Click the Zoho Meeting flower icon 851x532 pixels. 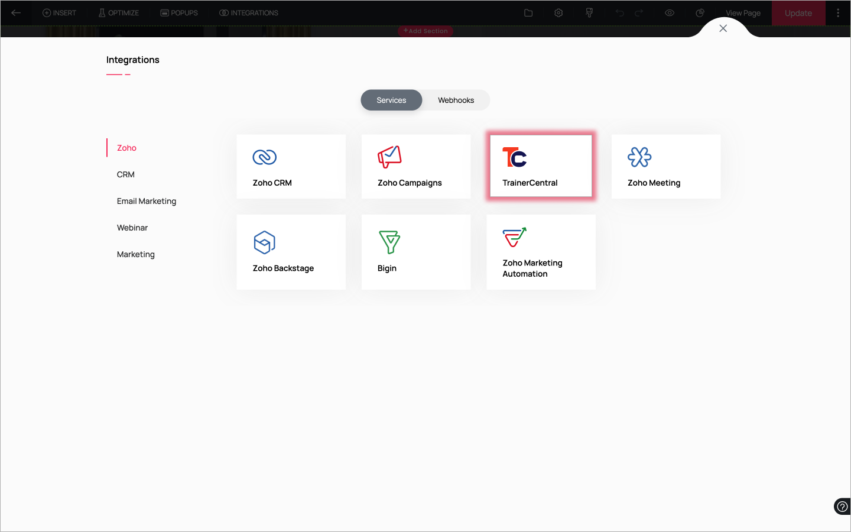tap(639, 157)
